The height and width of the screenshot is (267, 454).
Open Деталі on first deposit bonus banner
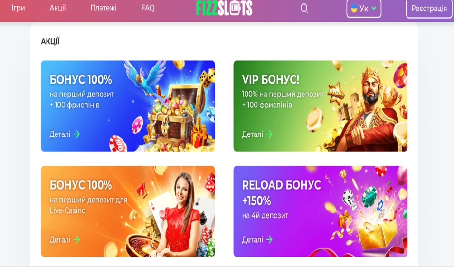point(60,134)
